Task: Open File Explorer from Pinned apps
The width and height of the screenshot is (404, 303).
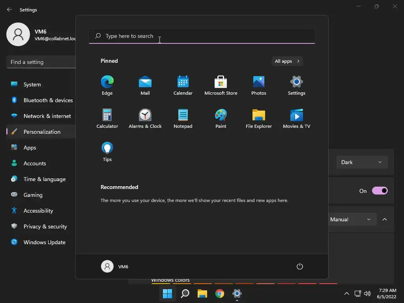Action: point(259,118)
